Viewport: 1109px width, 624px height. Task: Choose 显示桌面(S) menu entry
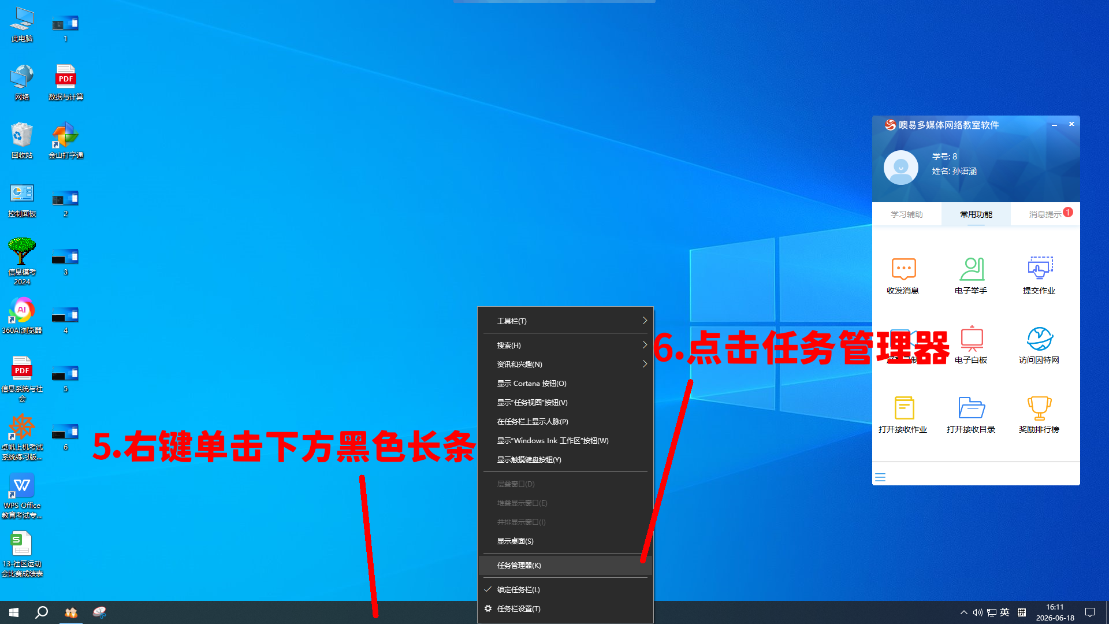click(566, 541)
